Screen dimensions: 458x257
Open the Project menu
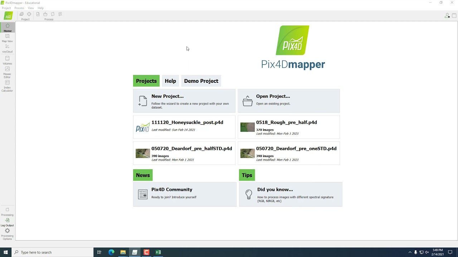[6, 8]
